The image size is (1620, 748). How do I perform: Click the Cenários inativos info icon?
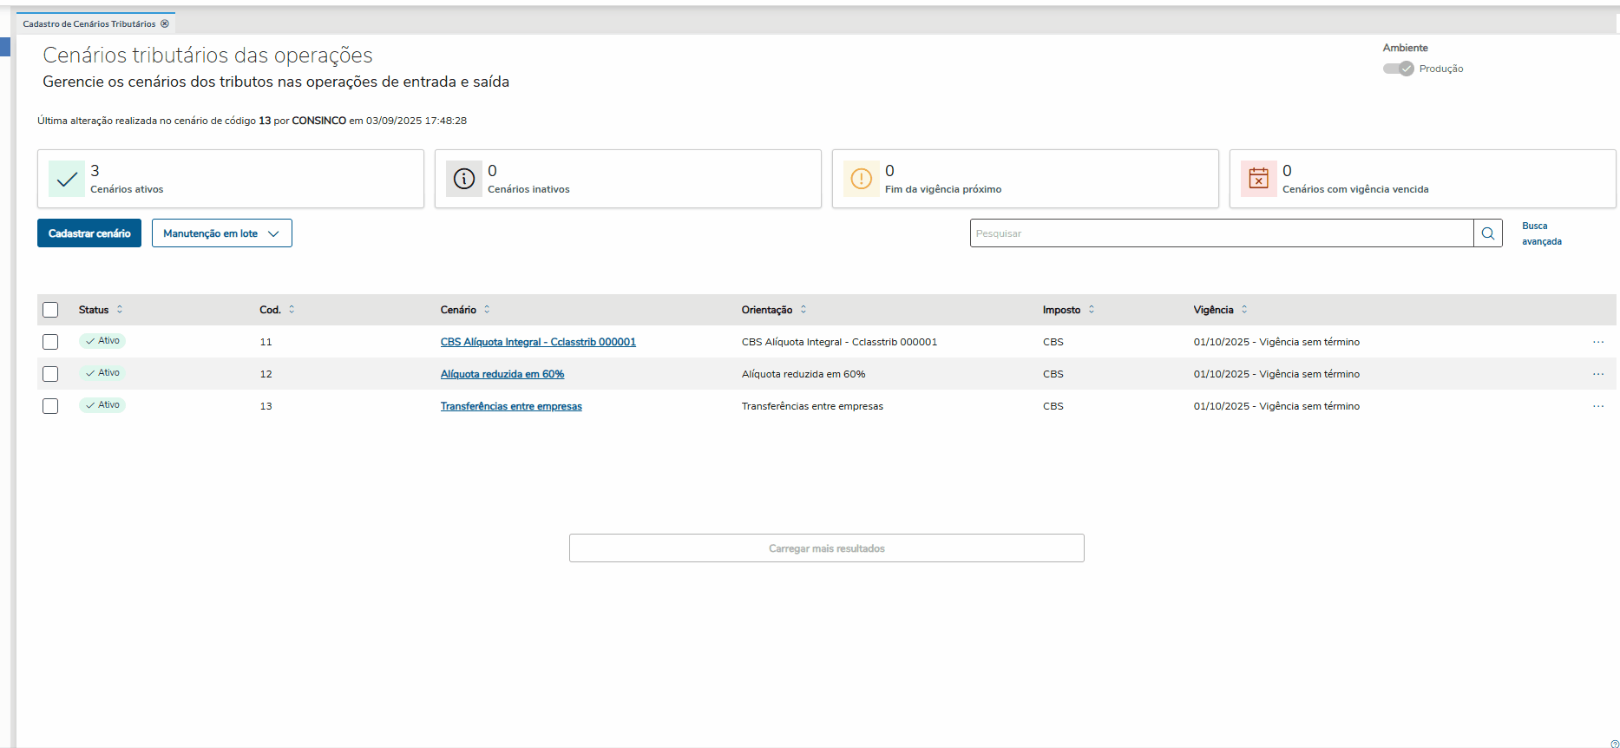[x=464, y=179]
